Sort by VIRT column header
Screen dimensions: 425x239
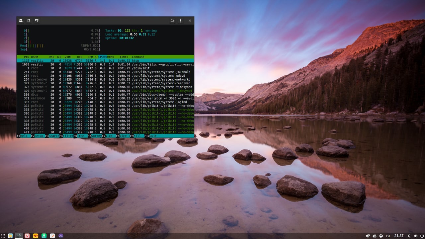(68, 57)
